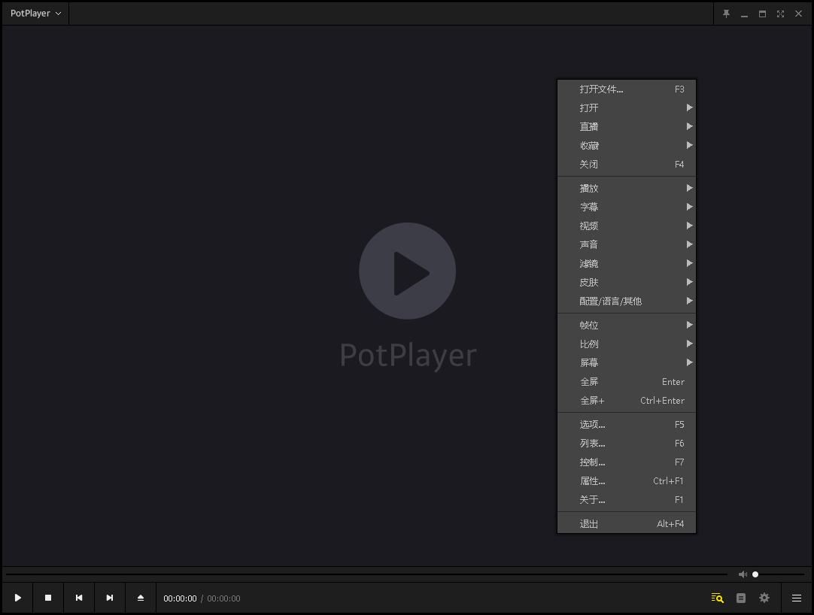Open 选项... preferences entry
The width and height of the screenshot is (814, 615).
click(627, 425)
